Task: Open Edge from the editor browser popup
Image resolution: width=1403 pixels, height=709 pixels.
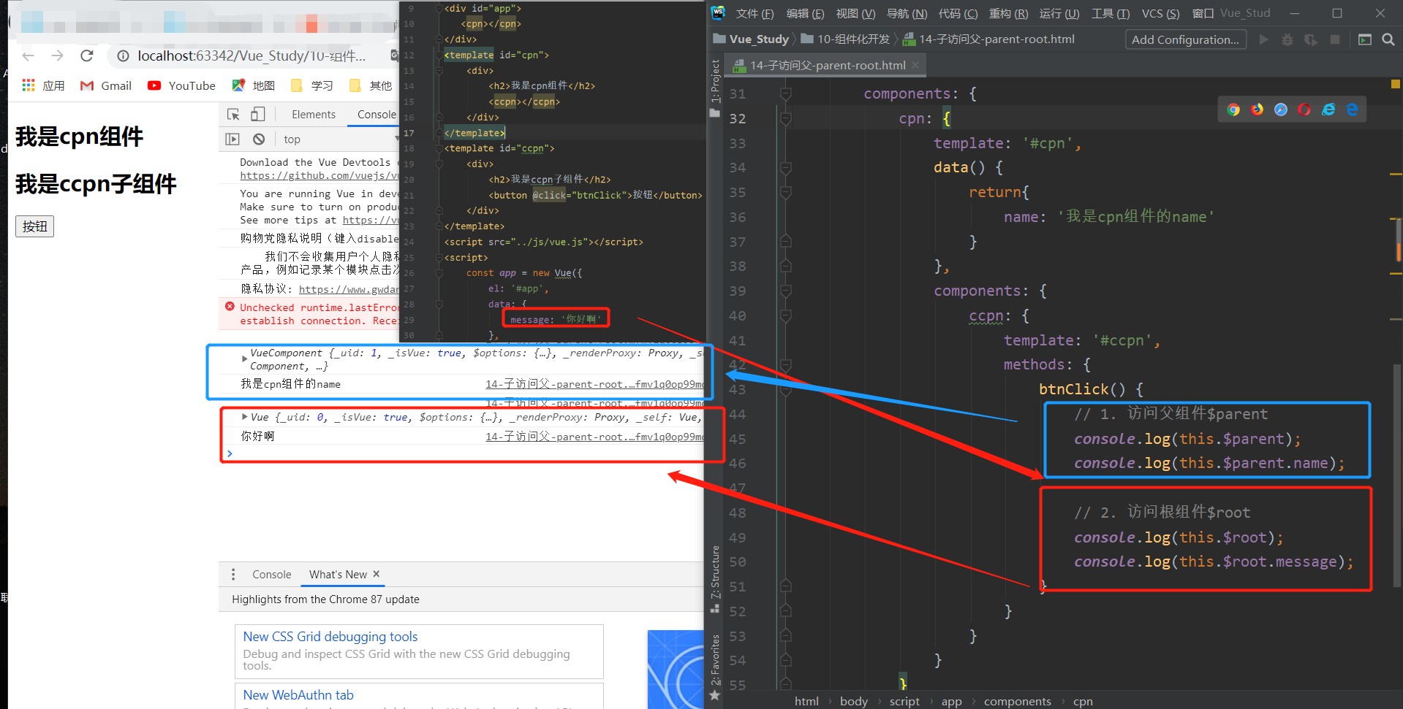Action: point(1352,110)
